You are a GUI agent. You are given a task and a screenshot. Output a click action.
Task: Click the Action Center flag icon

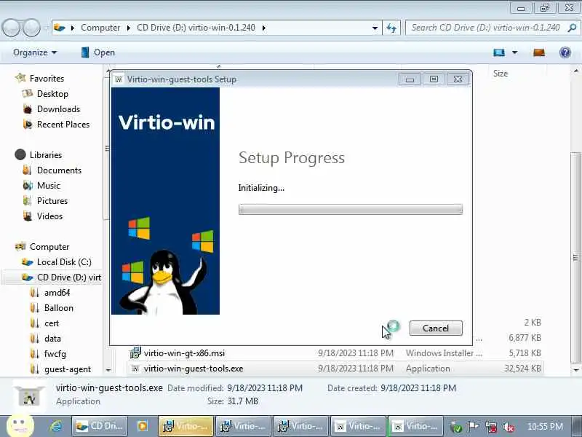pos(474,427)
